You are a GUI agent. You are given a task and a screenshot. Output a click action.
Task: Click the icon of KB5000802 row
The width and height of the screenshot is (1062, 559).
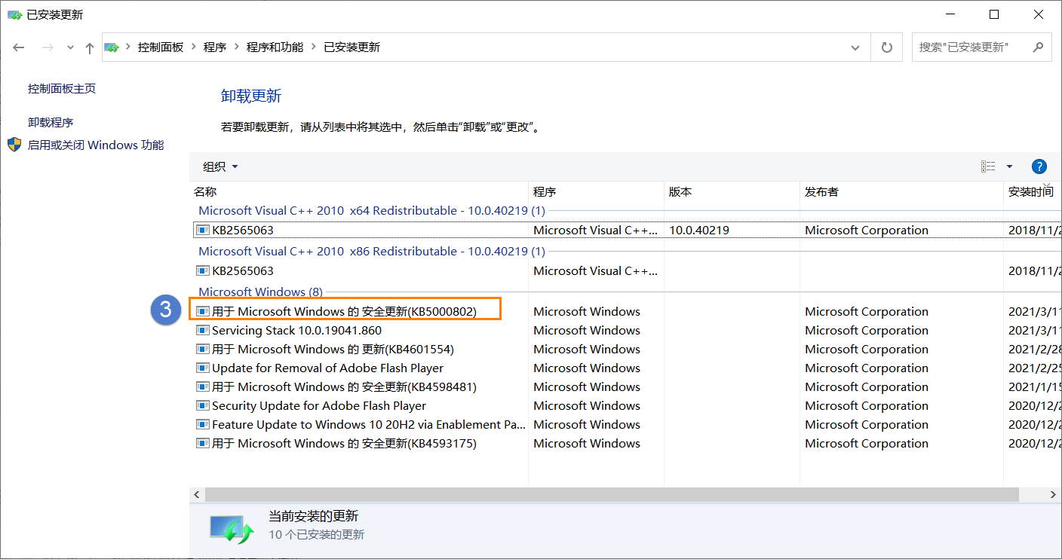point(202,311)
